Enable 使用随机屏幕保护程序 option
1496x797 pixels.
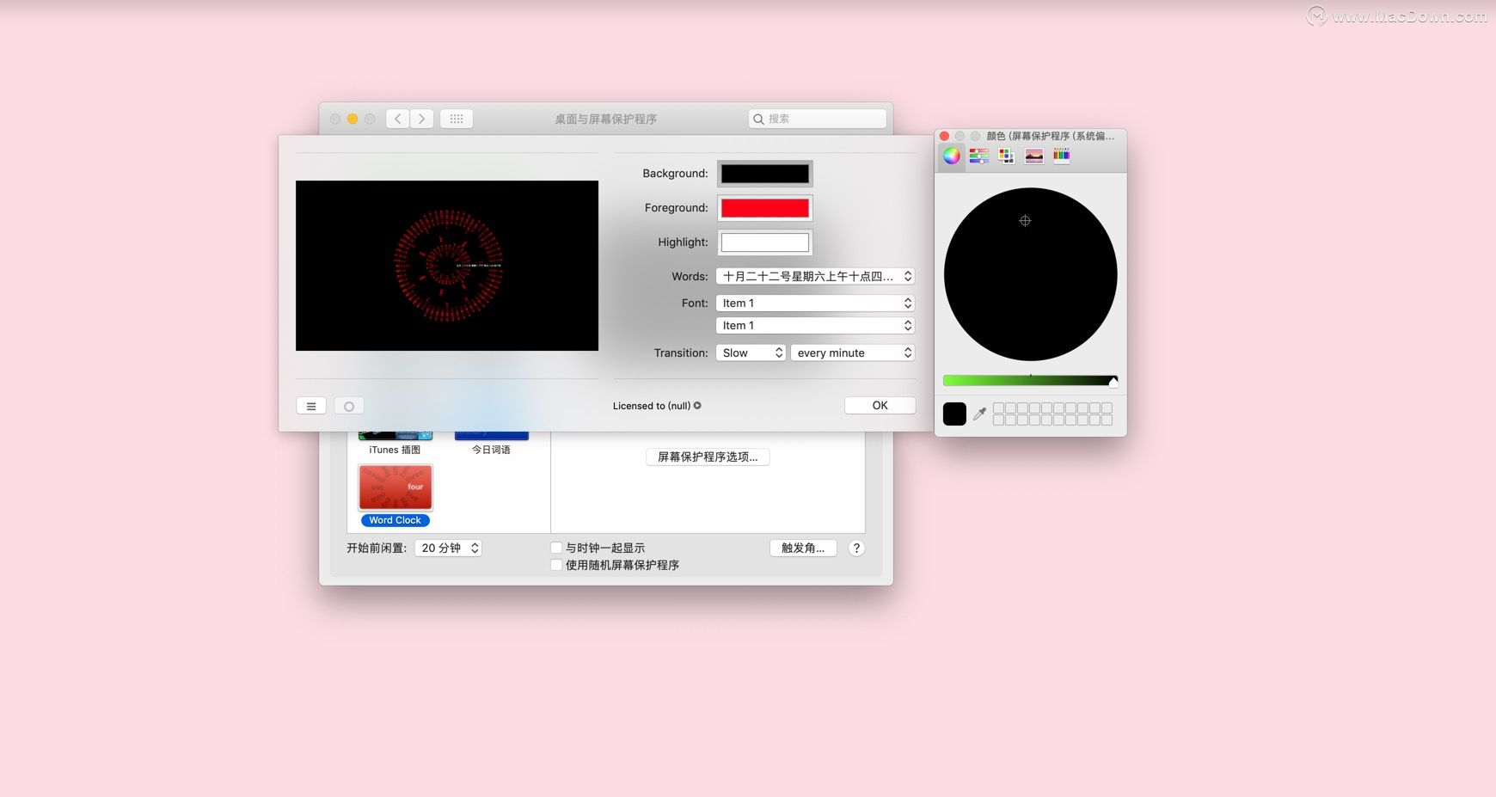pyautogui.click(x=556, y=565)
